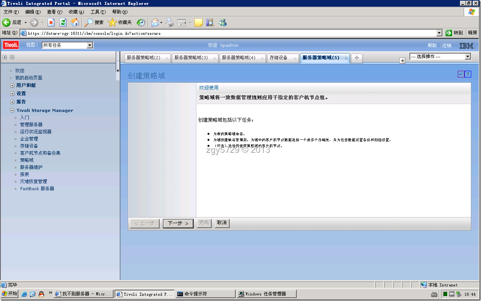Collapse the navigation pane with the arrow handle

[118, 70]
